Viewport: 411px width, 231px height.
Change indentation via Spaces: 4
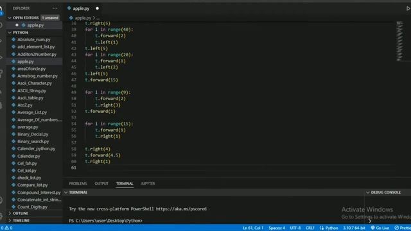click(x=277, y=228)
